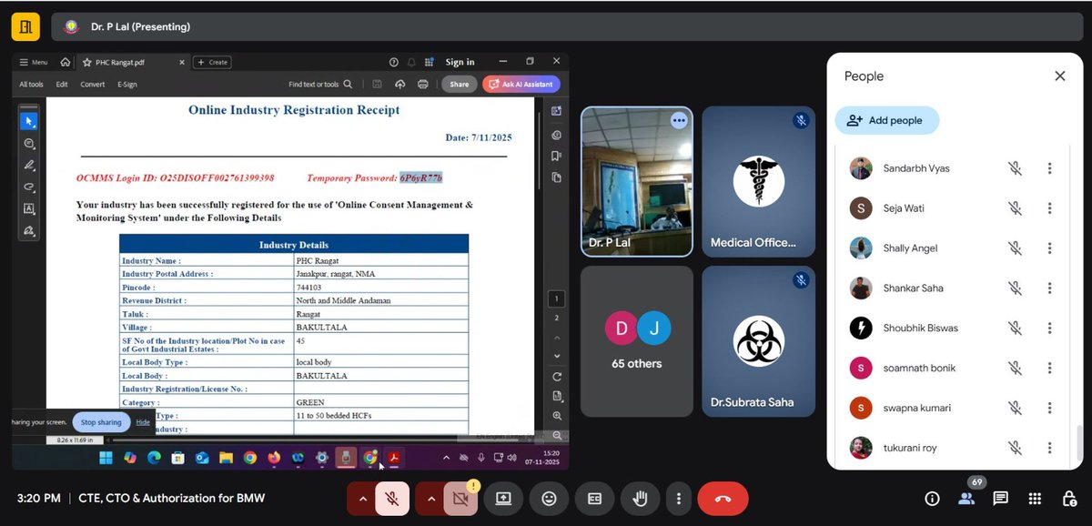Open the Edit menu in Acrobat
1092x526 pixels.
61,83
